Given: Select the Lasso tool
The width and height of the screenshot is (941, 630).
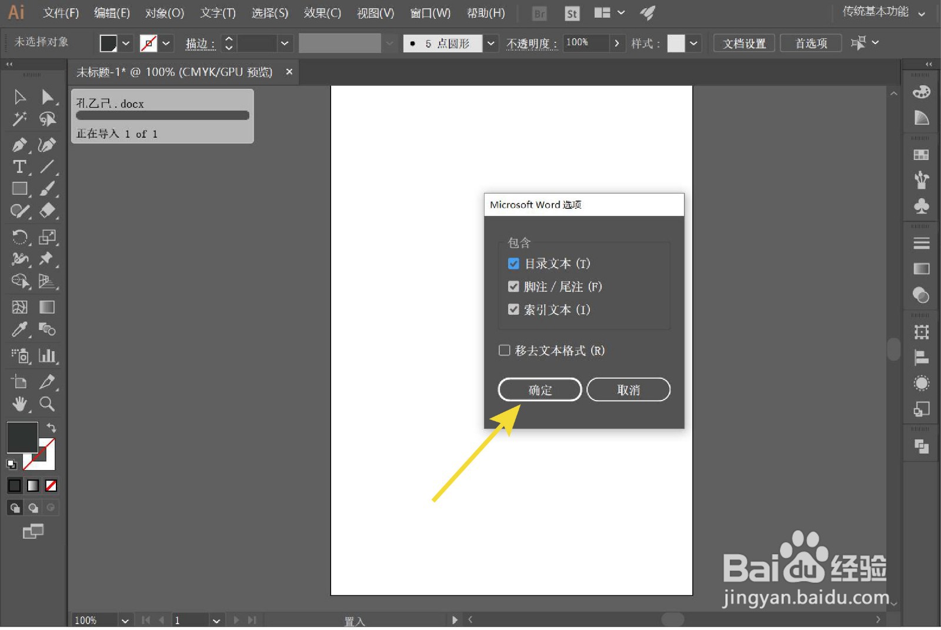Looking at the screenshot, I should tap(48, 119).
